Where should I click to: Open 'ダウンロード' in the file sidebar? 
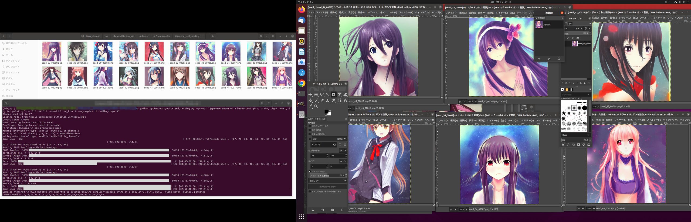coord(13,67)
